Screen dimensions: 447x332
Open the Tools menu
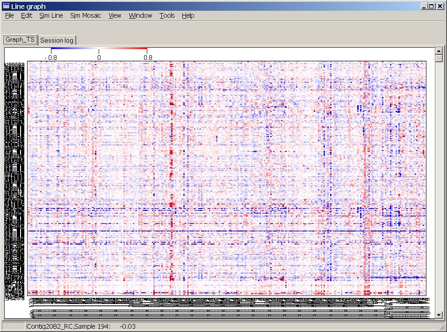167,15
